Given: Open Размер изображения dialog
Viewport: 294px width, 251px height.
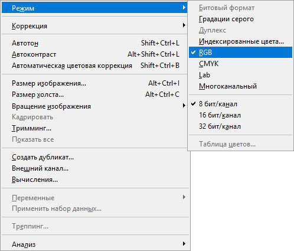Looking at the screenshot, I should (x=94, y=83).
